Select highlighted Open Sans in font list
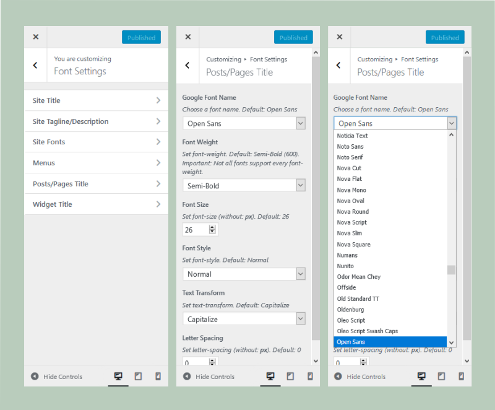The width and height of the screenshot is (495, 410). coord(390,342)
